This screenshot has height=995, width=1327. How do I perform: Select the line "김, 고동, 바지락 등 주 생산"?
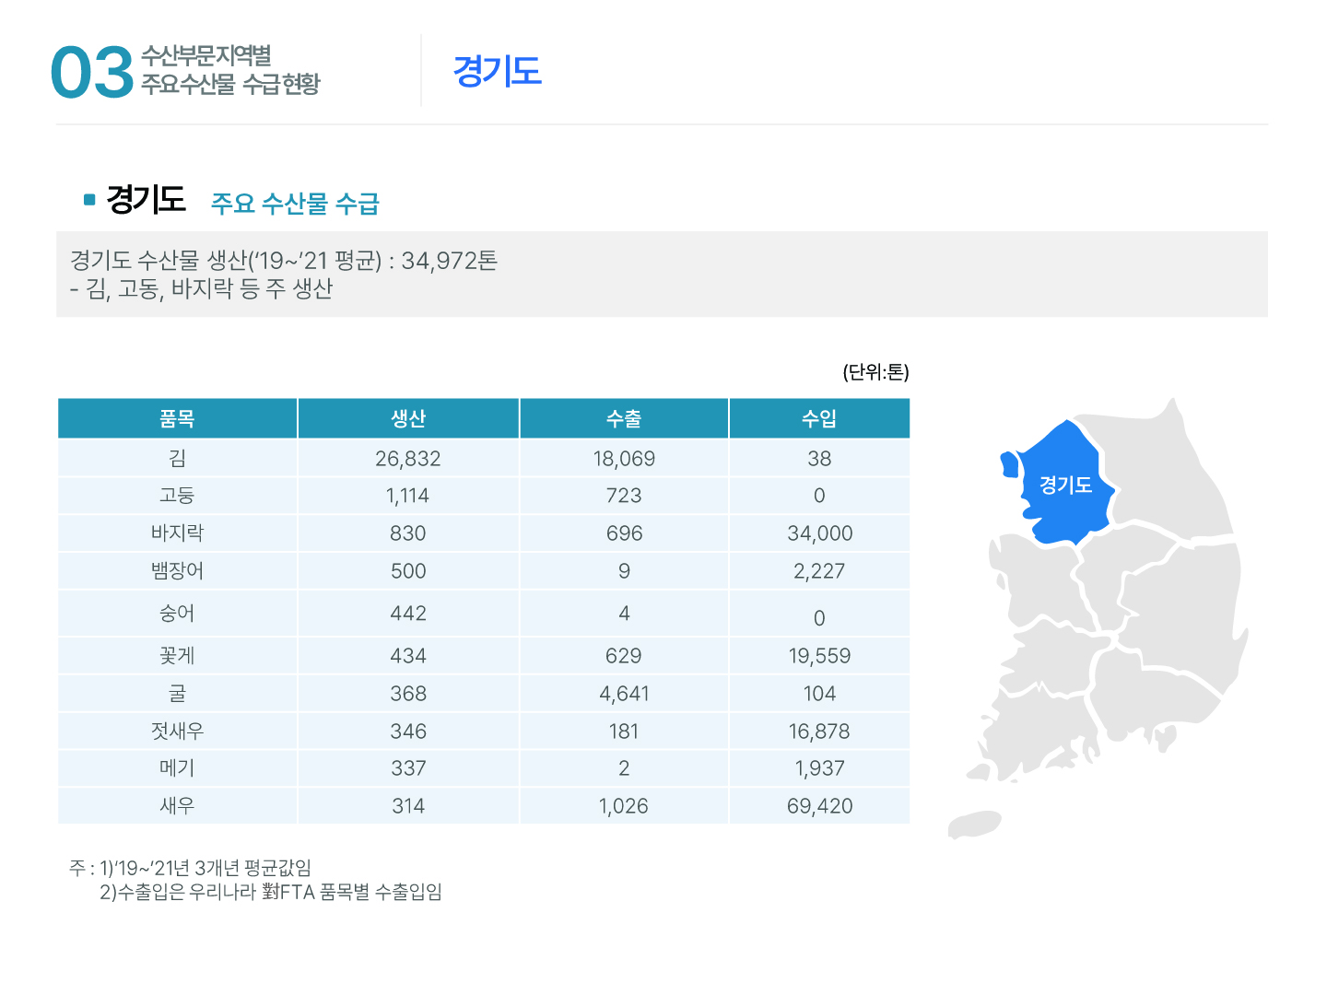(201, 289)
